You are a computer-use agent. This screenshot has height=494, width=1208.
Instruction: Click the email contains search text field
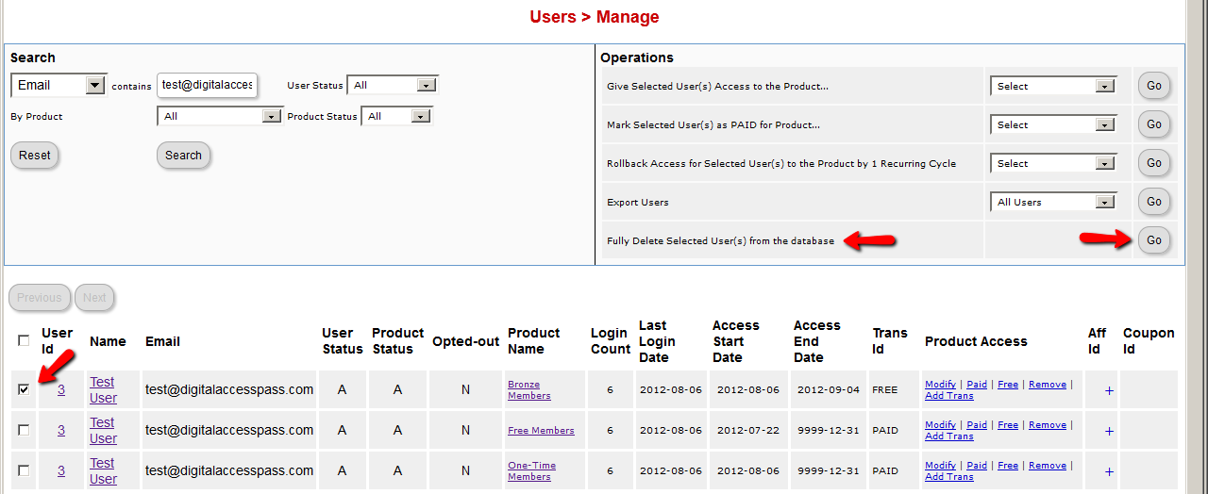(x=207, y=85)
